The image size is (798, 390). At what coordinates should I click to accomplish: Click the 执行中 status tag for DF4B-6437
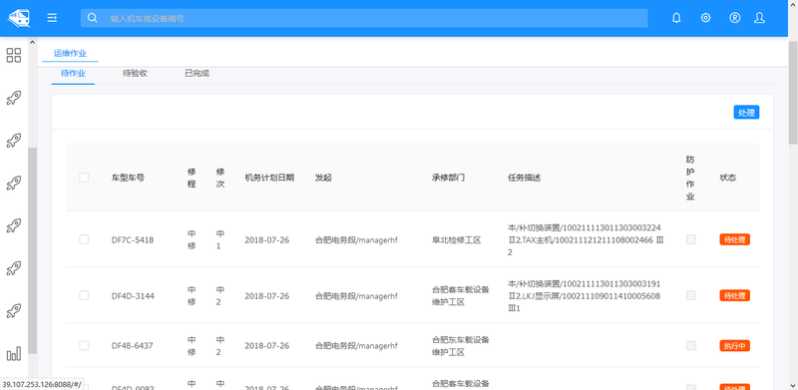(734, 346)
